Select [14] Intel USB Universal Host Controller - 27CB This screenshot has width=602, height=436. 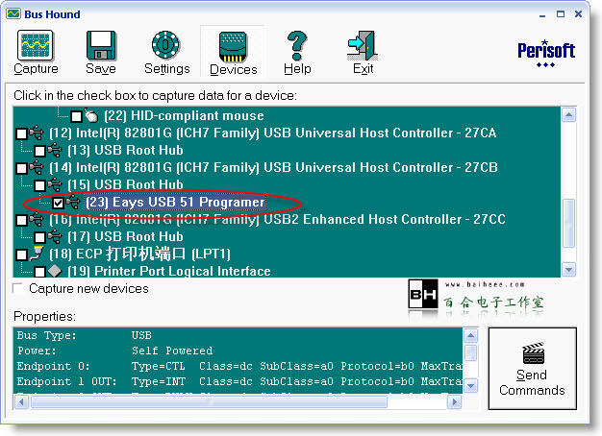pyautogui.click(x=273, y=167)
